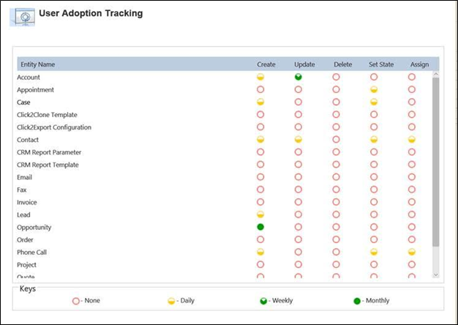Click Contact's Update daily status icon
458x325 pixels.
coord(299,139)
